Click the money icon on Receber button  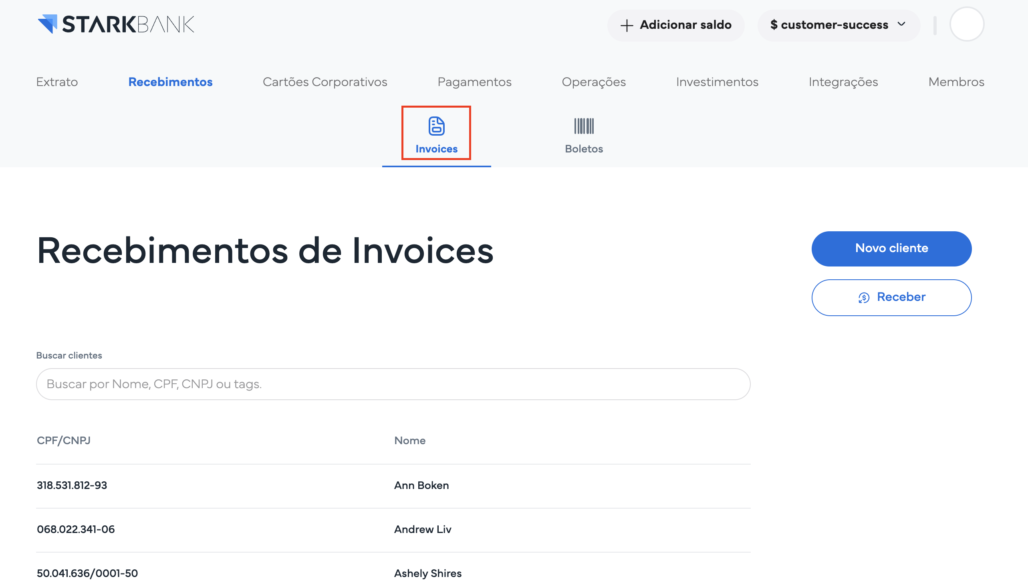(863, 297)
